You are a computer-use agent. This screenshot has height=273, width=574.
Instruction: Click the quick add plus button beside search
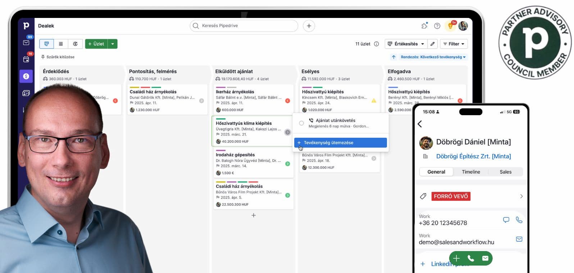[x=309, y=26]
